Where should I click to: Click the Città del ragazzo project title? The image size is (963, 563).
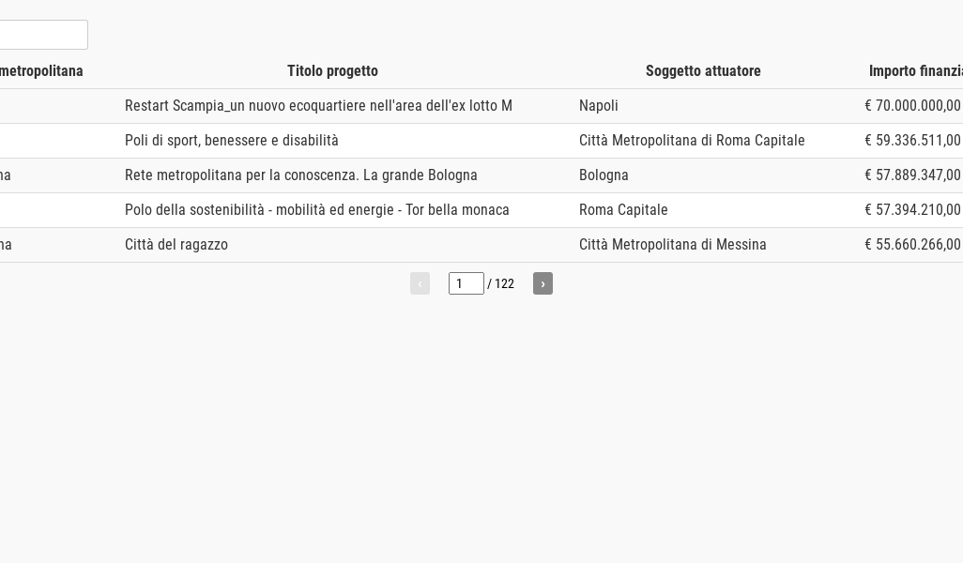point(176,244)
